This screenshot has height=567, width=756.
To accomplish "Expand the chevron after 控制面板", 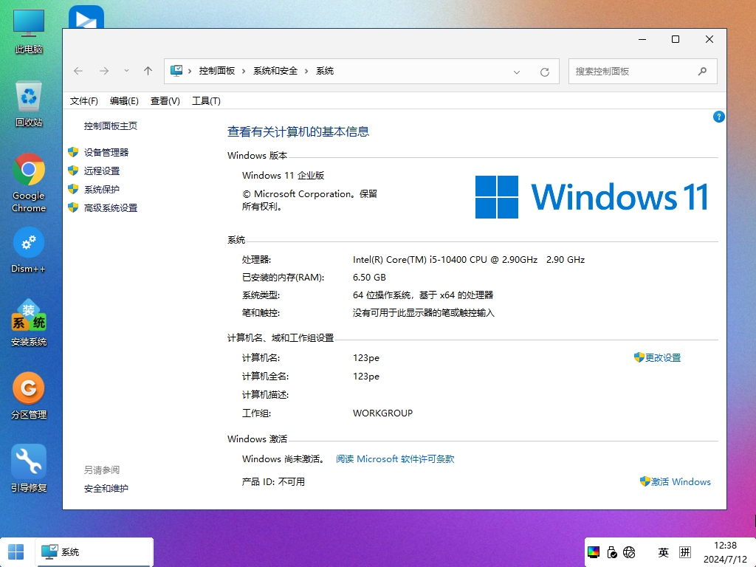I will click(x=244, y=72).
